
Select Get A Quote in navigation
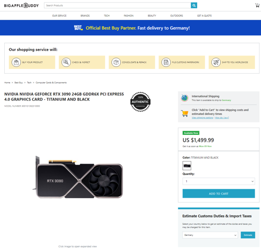205,16
